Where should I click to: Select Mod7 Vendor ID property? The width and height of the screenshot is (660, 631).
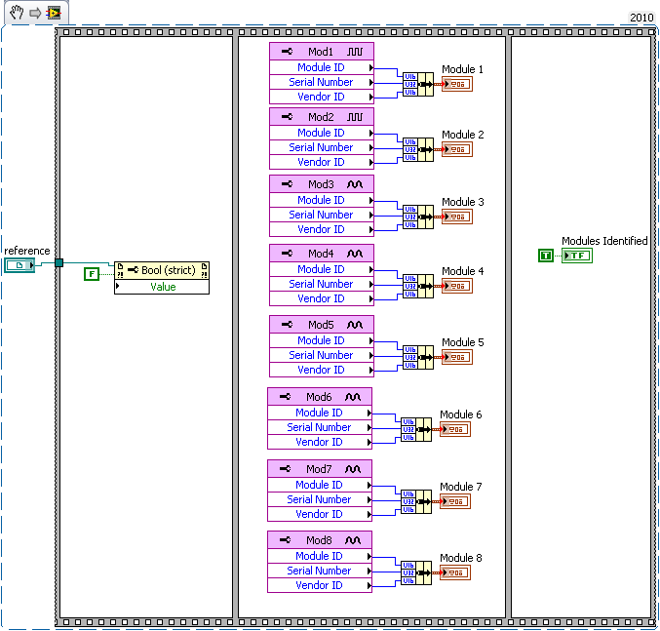320,514
